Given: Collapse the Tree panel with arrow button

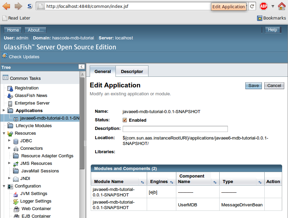Looking at the screenshot, I should pyautogui.click(x=81, y=67).
